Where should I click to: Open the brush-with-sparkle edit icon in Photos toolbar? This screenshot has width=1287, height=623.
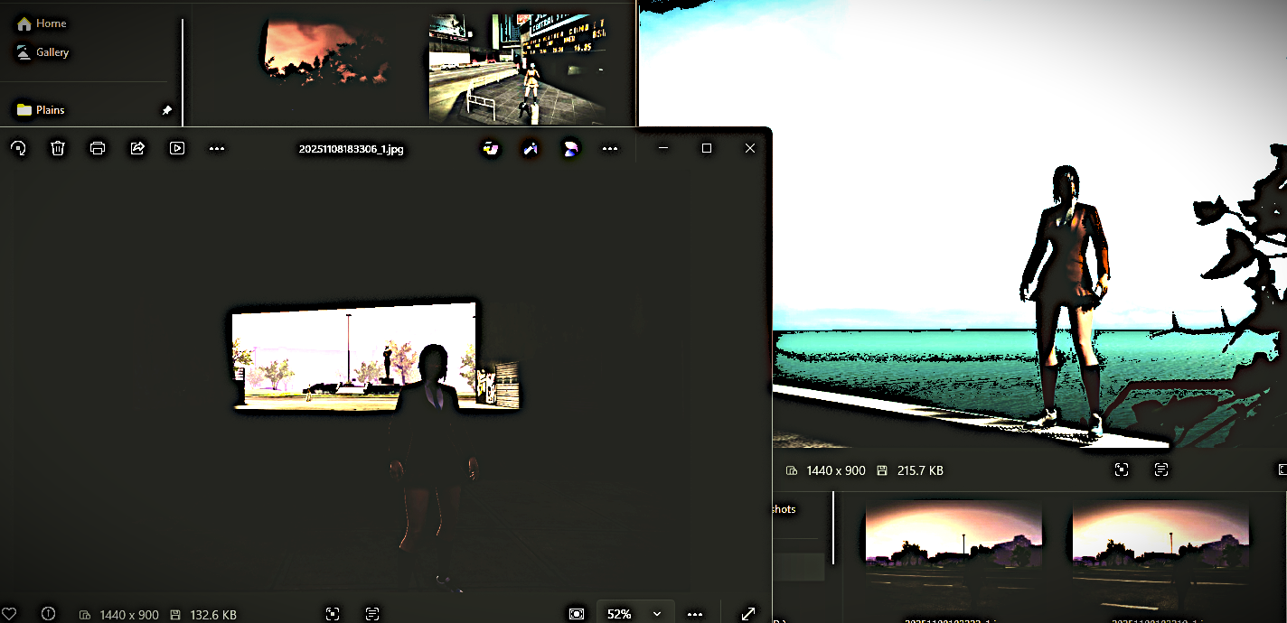(x=531, y=148)
